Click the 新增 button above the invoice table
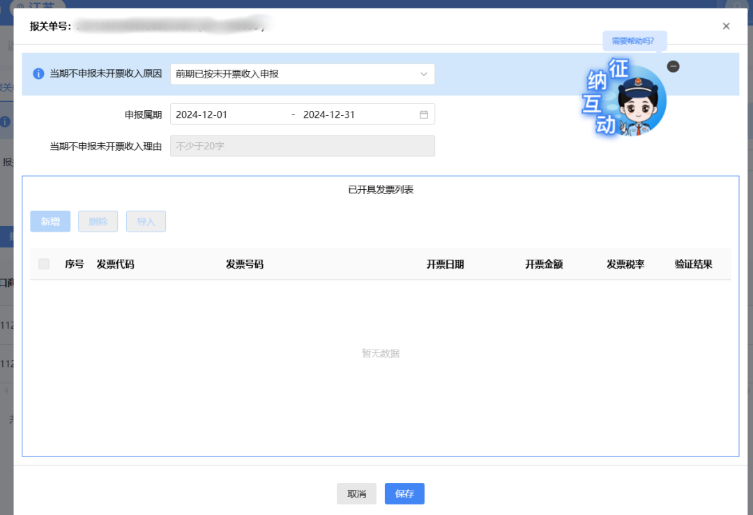753x515 pixels. [50, 221]
